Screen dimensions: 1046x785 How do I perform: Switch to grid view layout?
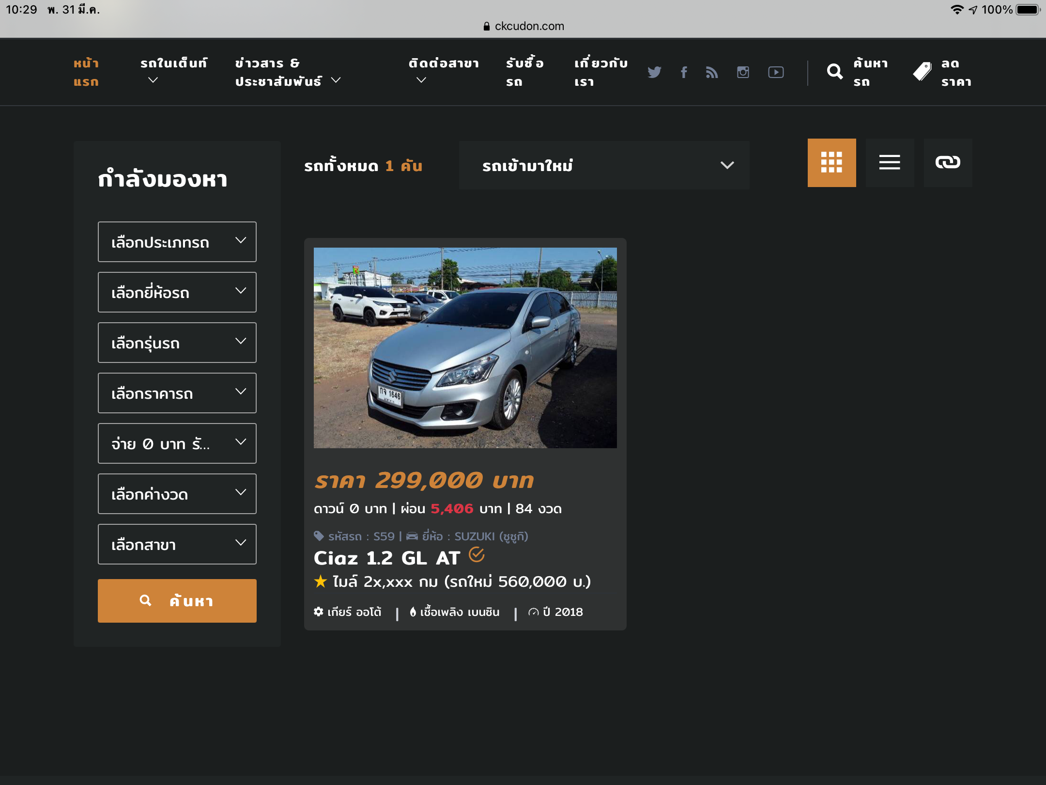[x=831, y=162]
